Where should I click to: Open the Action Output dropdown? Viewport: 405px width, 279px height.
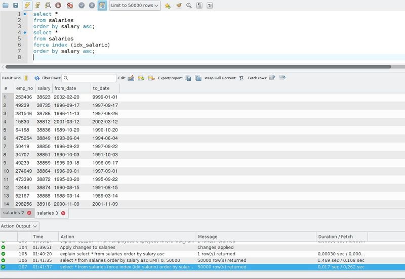20,226
